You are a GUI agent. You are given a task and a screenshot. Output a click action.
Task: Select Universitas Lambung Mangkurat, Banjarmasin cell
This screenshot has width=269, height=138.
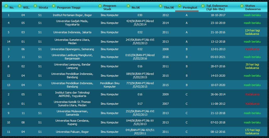[x=72, y=57]
